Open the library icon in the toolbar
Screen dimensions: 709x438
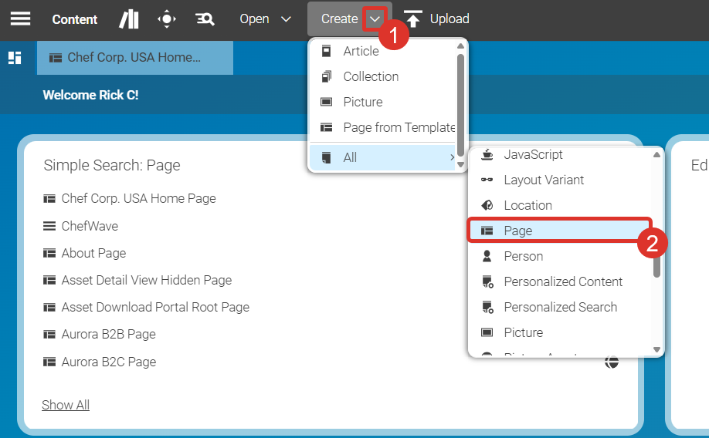point(129,19)
